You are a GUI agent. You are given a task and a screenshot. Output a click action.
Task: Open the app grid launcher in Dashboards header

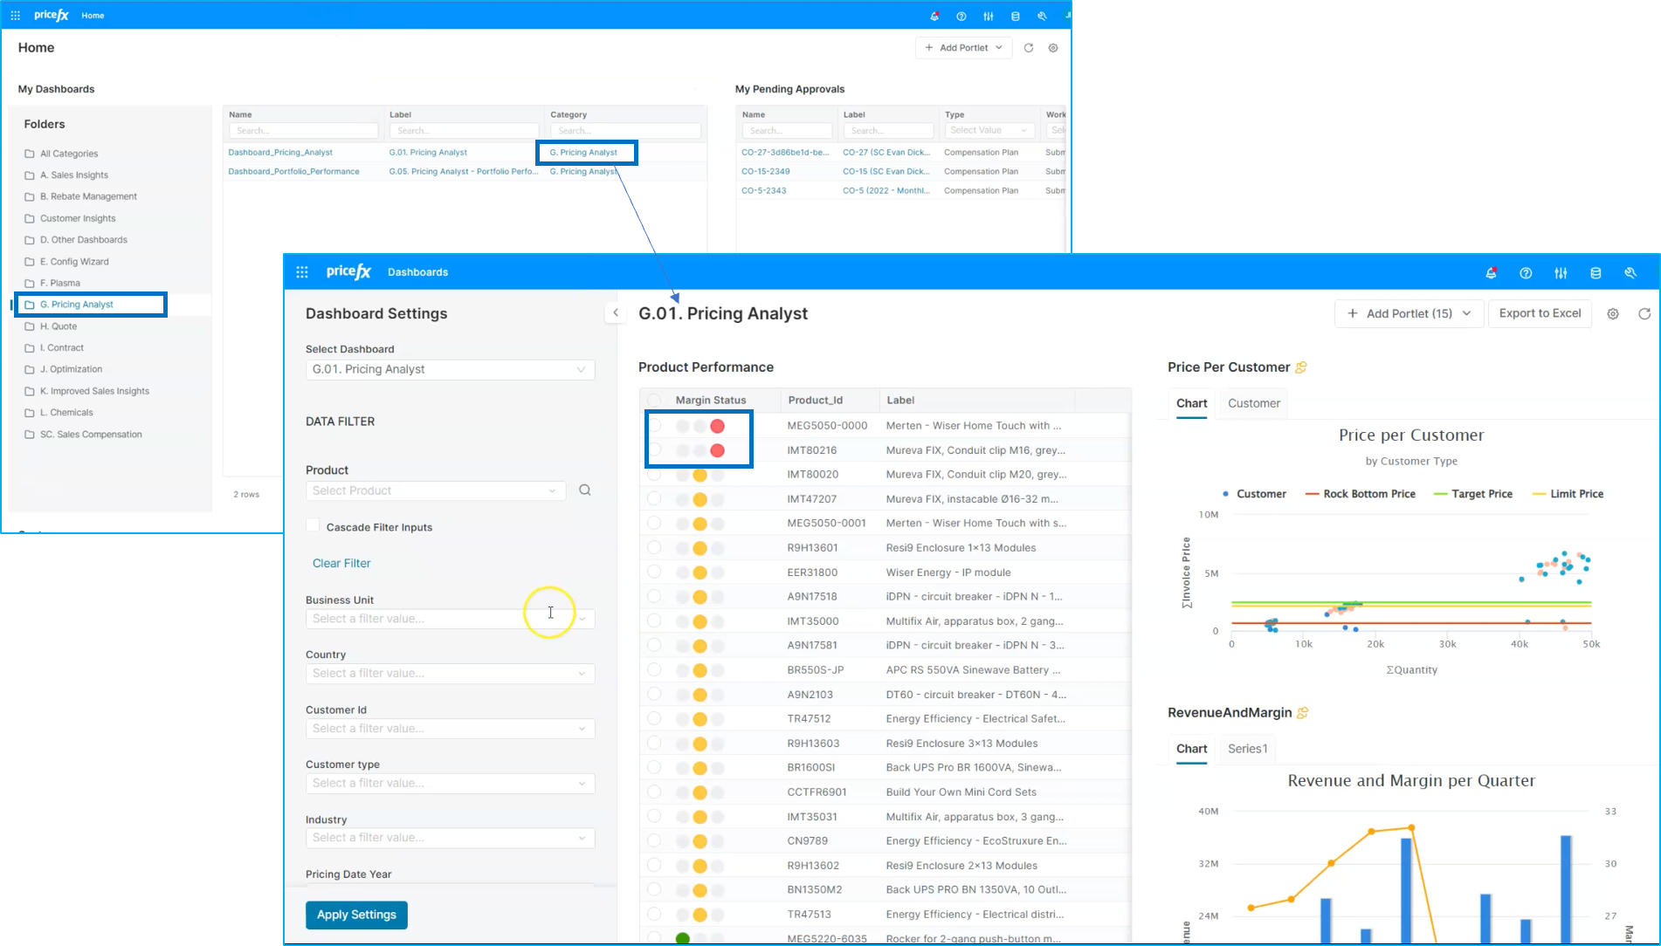[x=302, y=272]
